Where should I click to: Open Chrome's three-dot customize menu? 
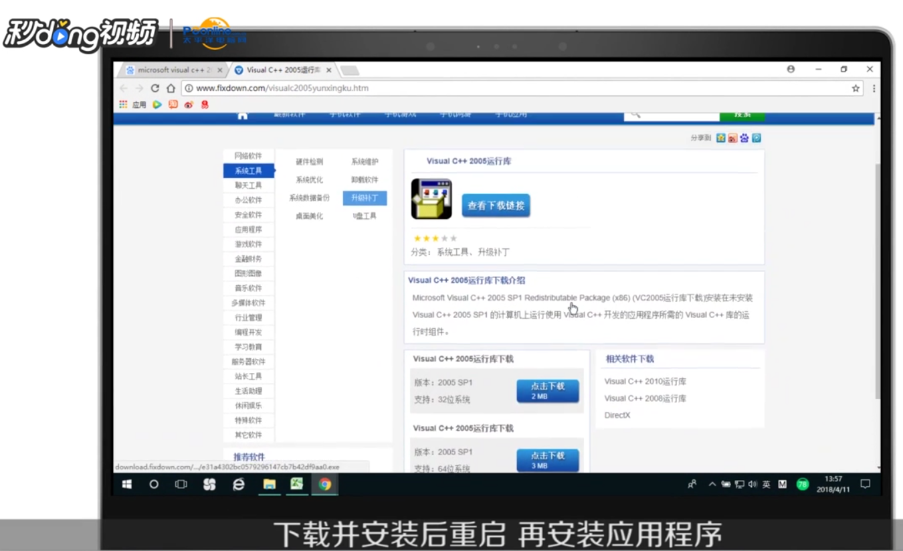tap(873, 88)
